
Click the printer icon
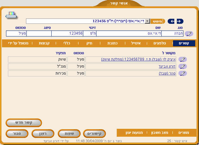[11, 15]
